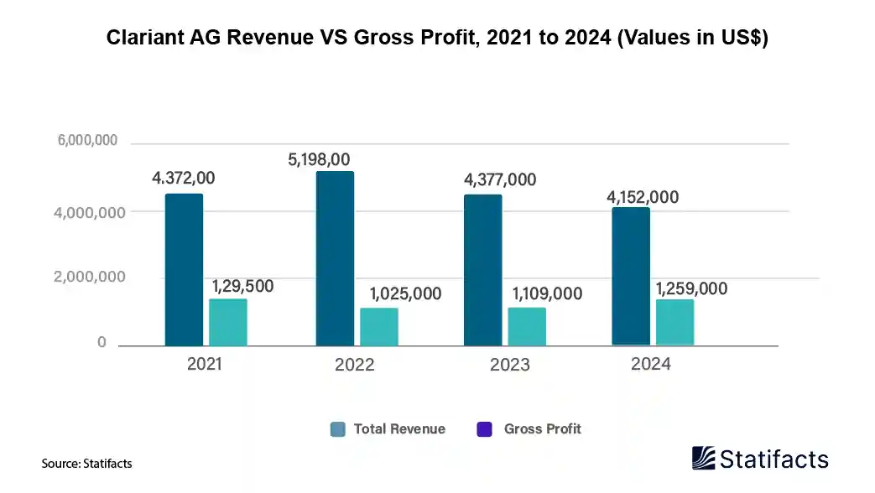This screenshot has width=875, height=493.
Task: Click the 2021 x-axis label
Action: (x=204, y=364)
